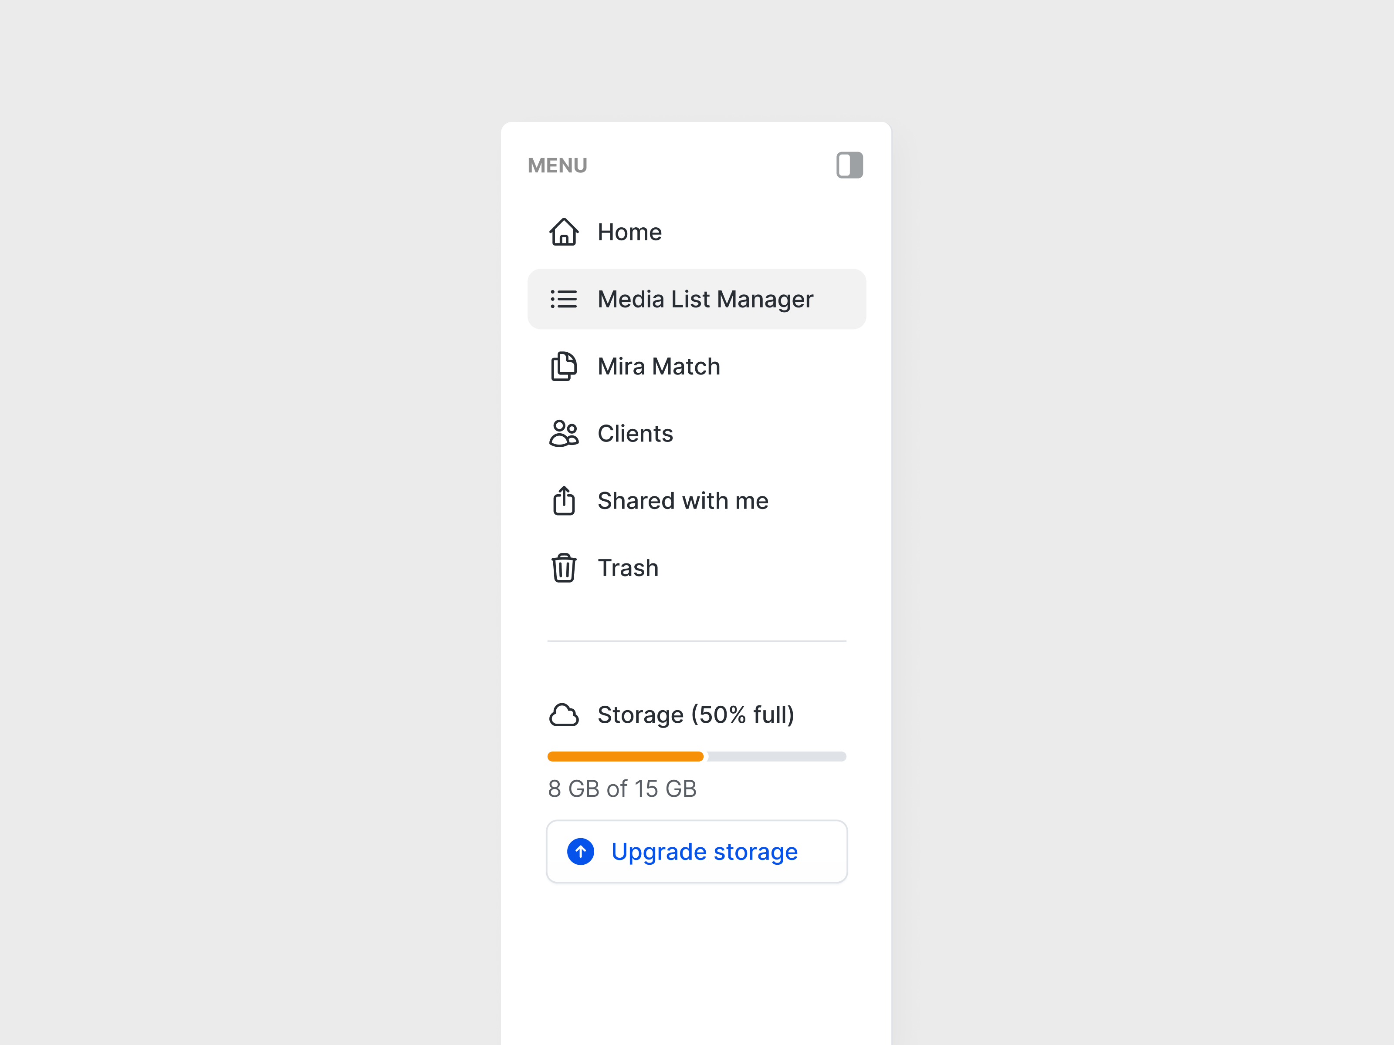This screenshot has height=1045, width=1394.
Task: Click the Clients people icon
Action: pyautogui.click(x=563, y=433)
